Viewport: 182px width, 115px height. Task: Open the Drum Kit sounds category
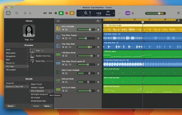[17, 83]
